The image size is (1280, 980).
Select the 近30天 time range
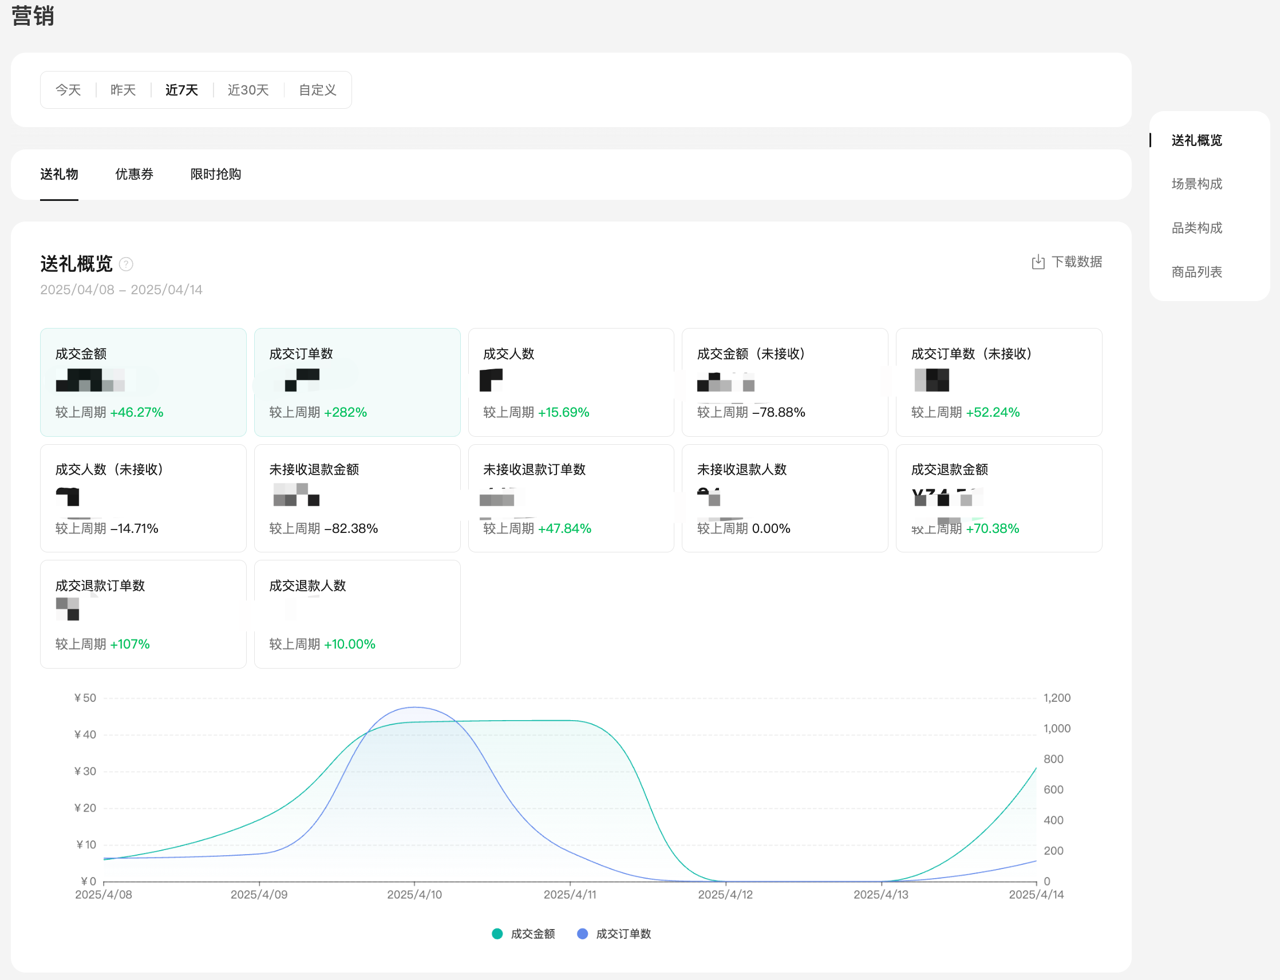[248, 90]
